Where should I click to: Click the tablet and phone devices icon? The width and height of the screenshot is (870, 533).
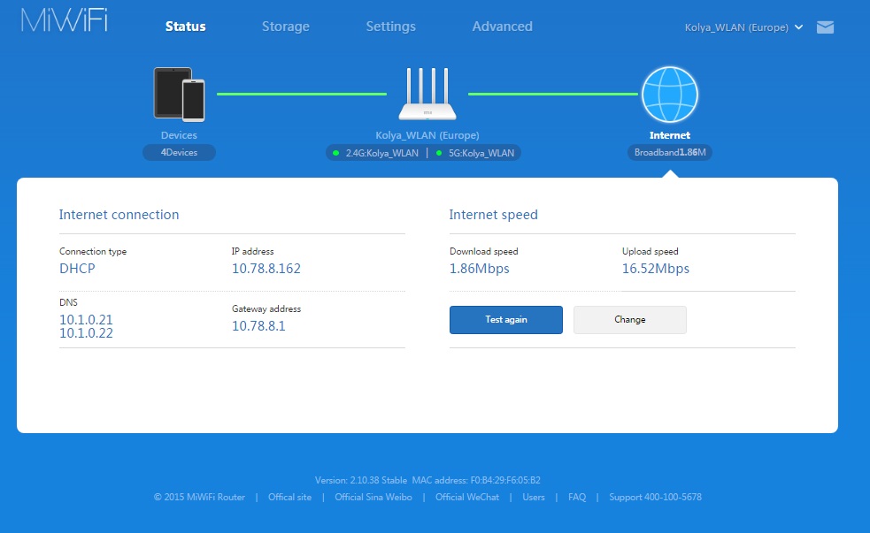point(180,94)
